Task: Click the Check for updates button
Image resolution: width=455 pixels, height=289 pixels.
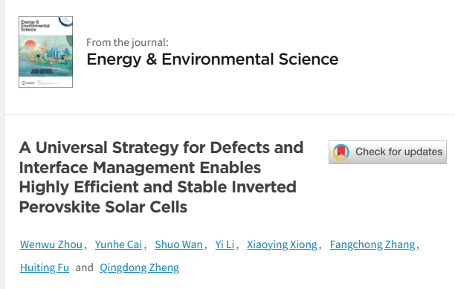Action: coord(387,152)
